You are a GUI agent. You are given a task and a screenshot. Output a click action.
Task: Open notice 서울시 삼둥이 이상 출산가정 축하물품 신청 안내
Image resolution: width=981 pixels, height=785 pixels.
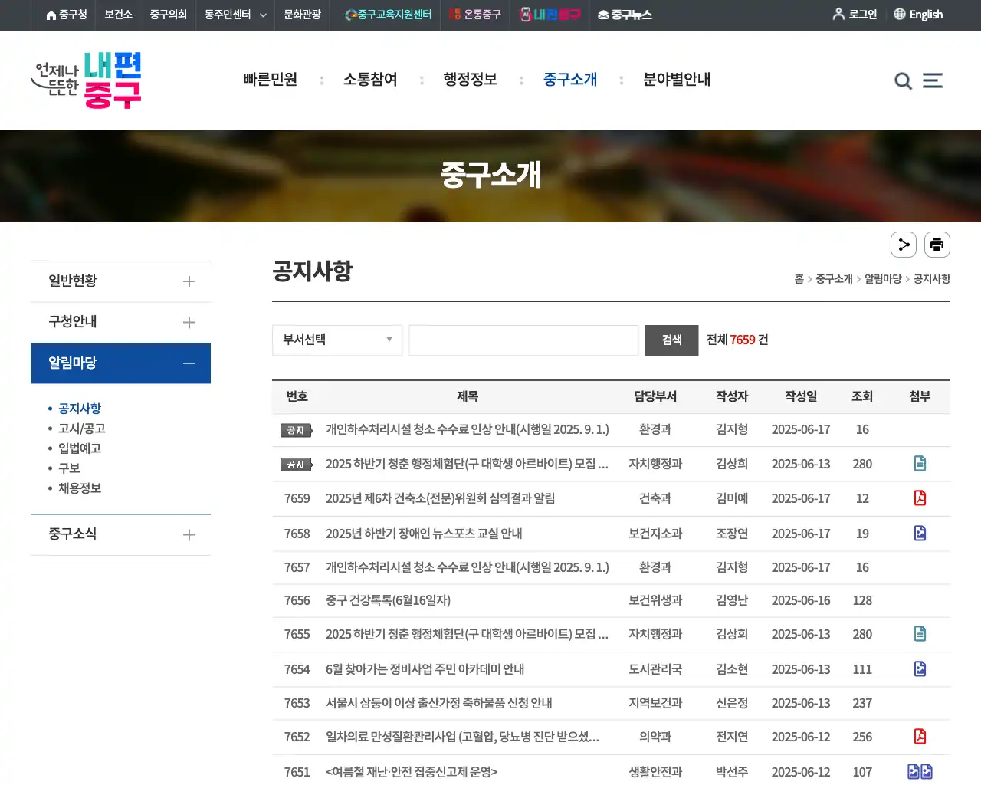(x=438, y=703)
